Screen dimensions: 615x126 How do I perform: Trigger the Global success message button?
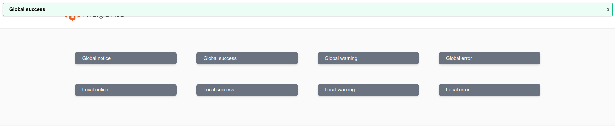click(x=247, y=58)
